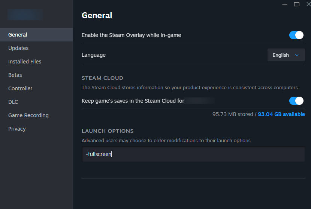Open the Privacy settings page
311x209 pixels.
(17, 129)
